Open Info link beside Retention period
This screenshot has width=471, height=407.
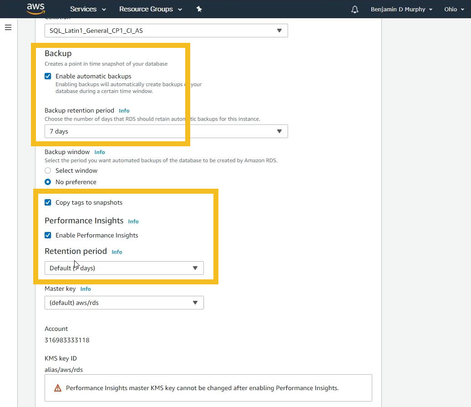[117, 252]
